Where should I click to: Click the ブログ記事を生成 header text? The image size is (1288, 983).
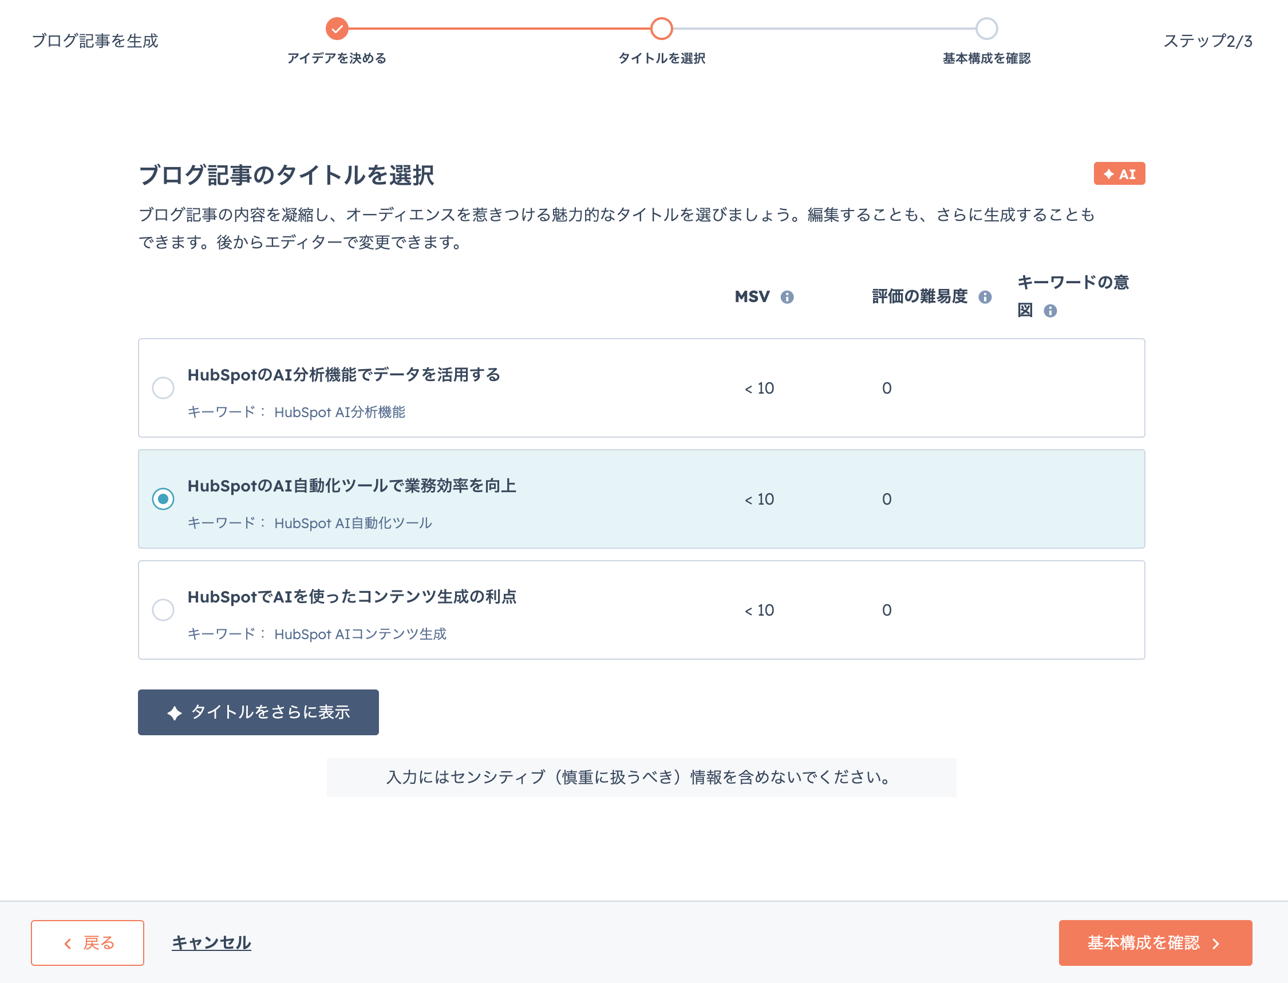[95, 41]
